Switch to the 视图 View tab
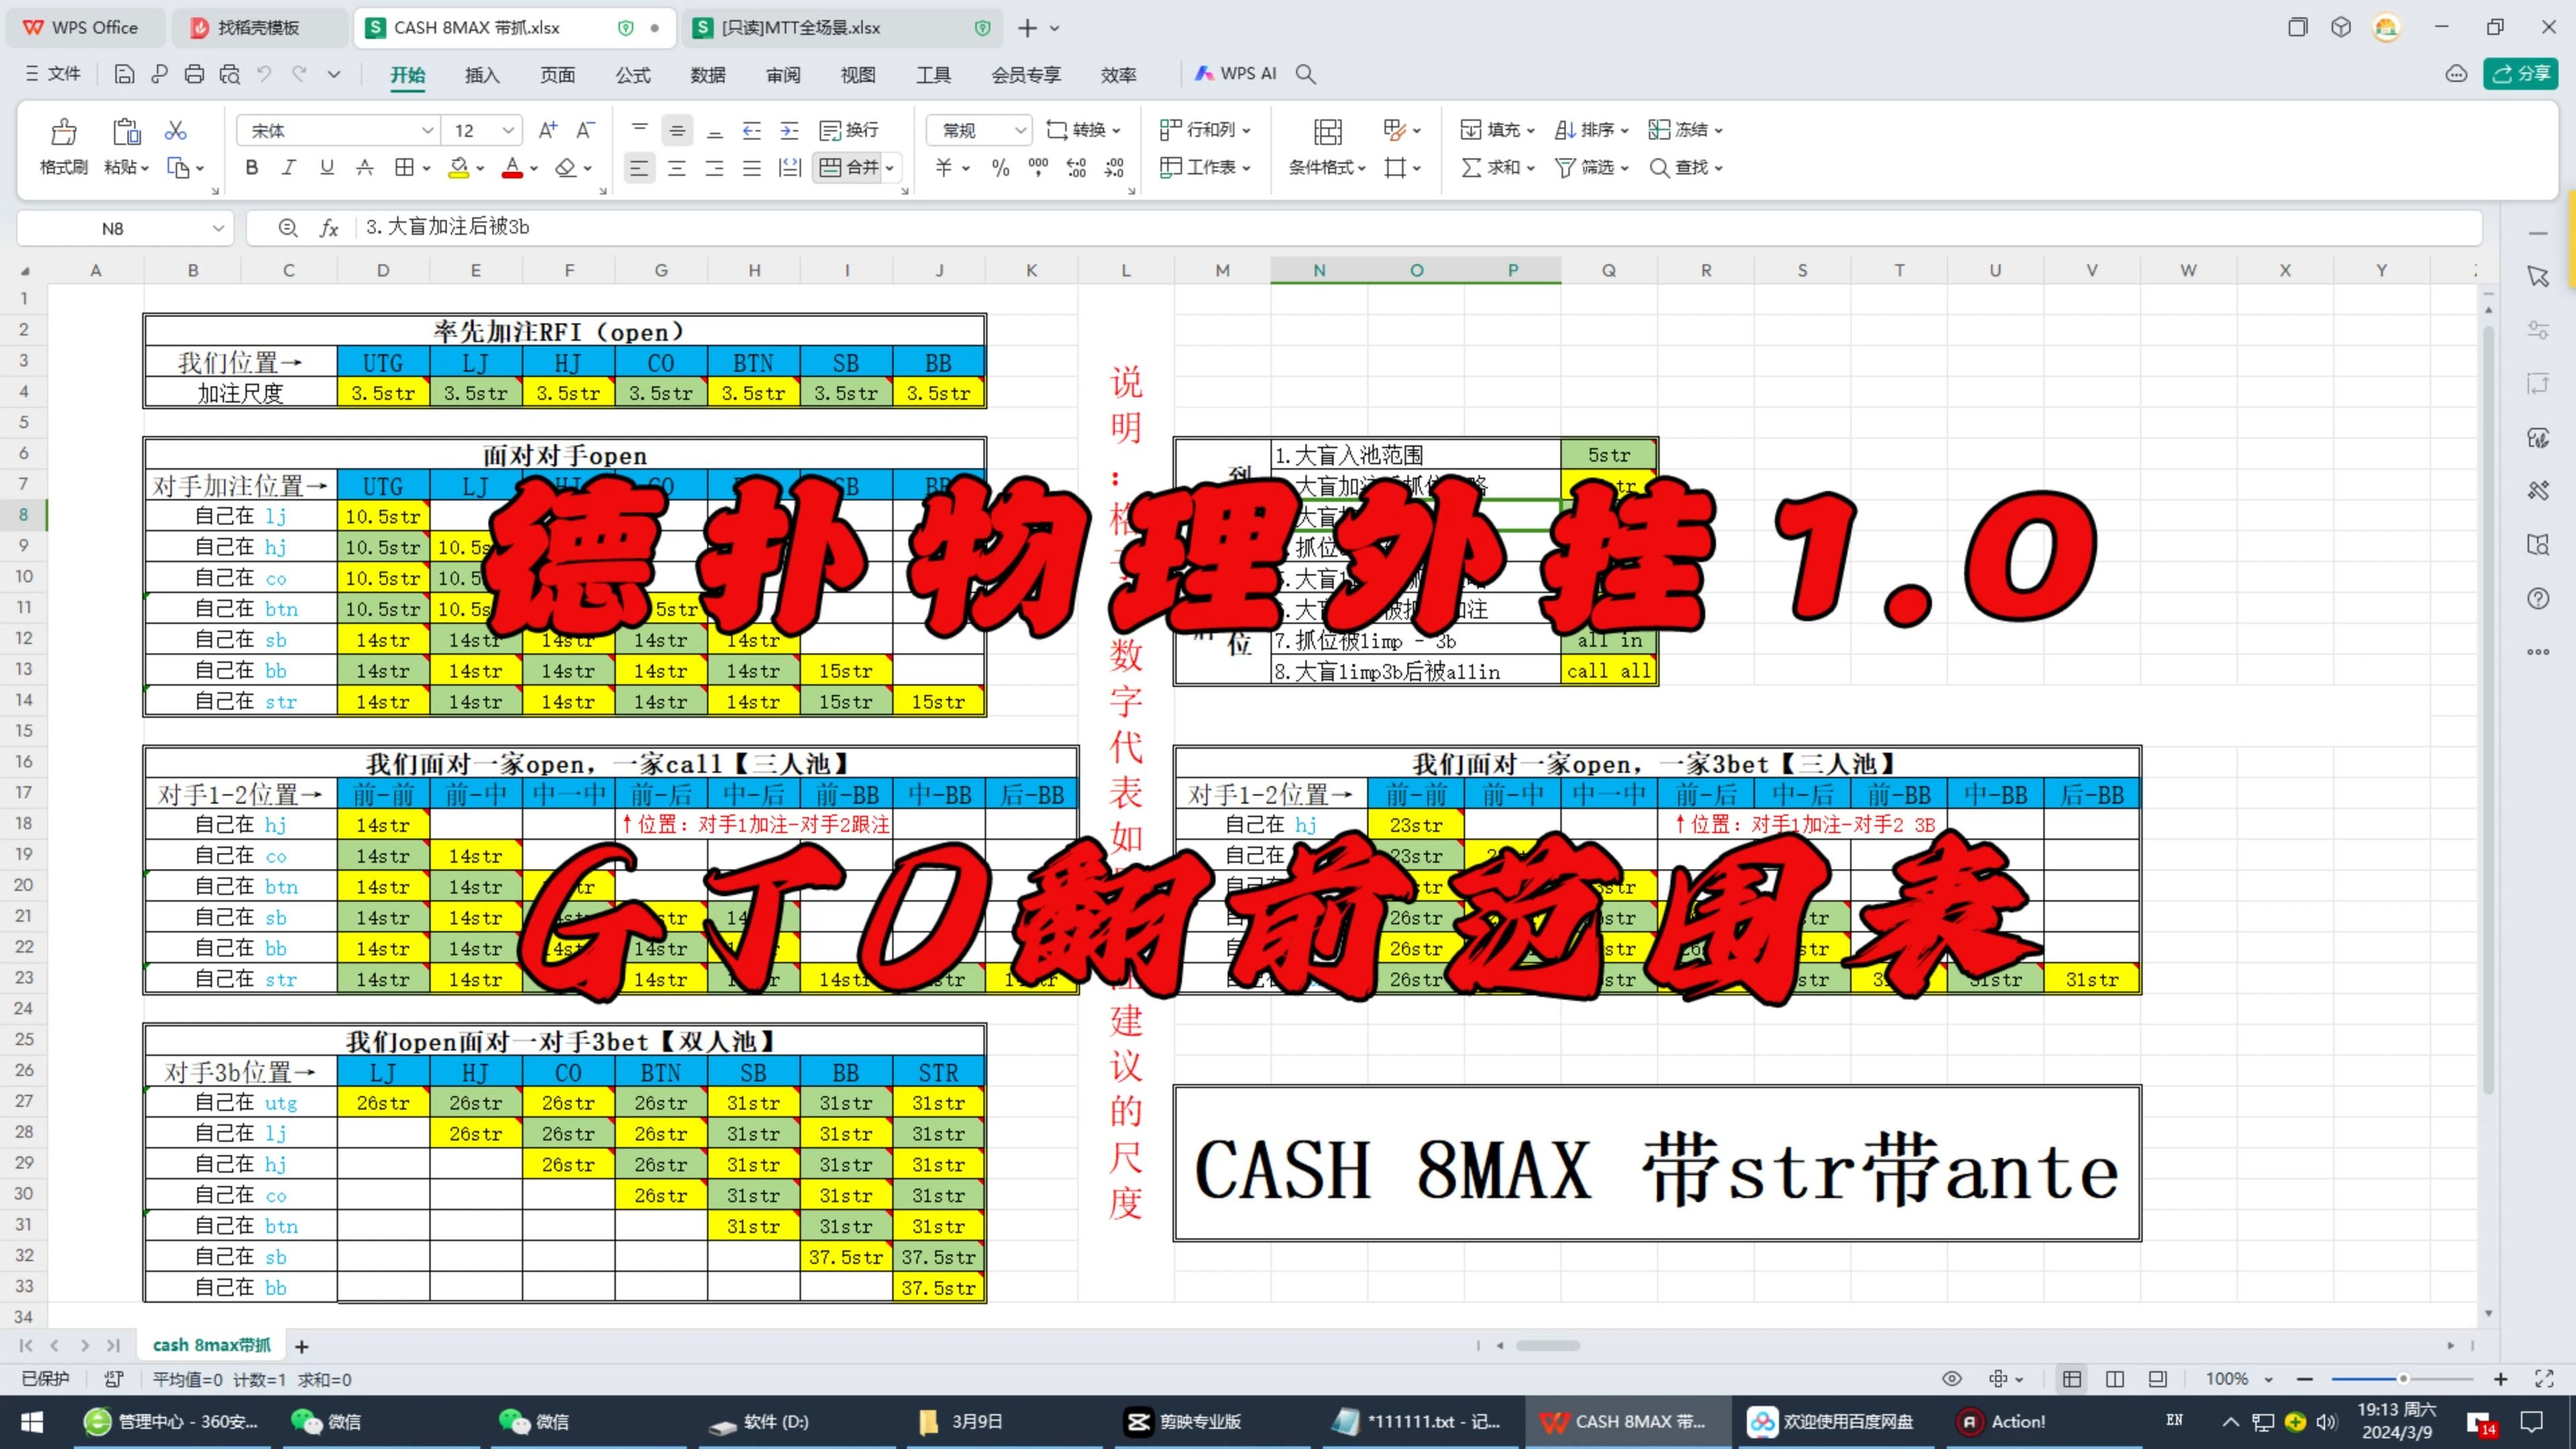 click(857, 75)
